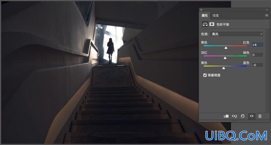Open the Properties panel flyout menu
This screenshot has width=271, height=145.
click(266, 15)
